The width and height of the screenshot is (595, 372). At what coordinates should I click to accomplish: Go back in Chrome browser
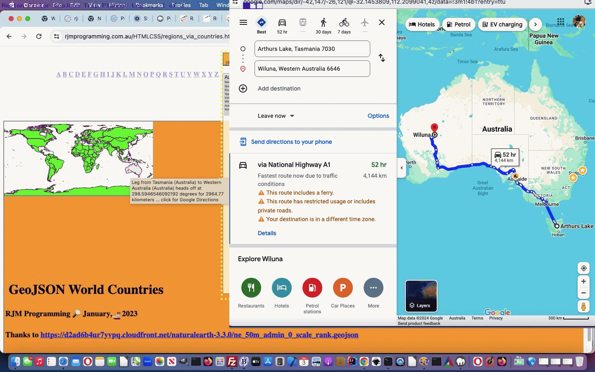(9, 36)
